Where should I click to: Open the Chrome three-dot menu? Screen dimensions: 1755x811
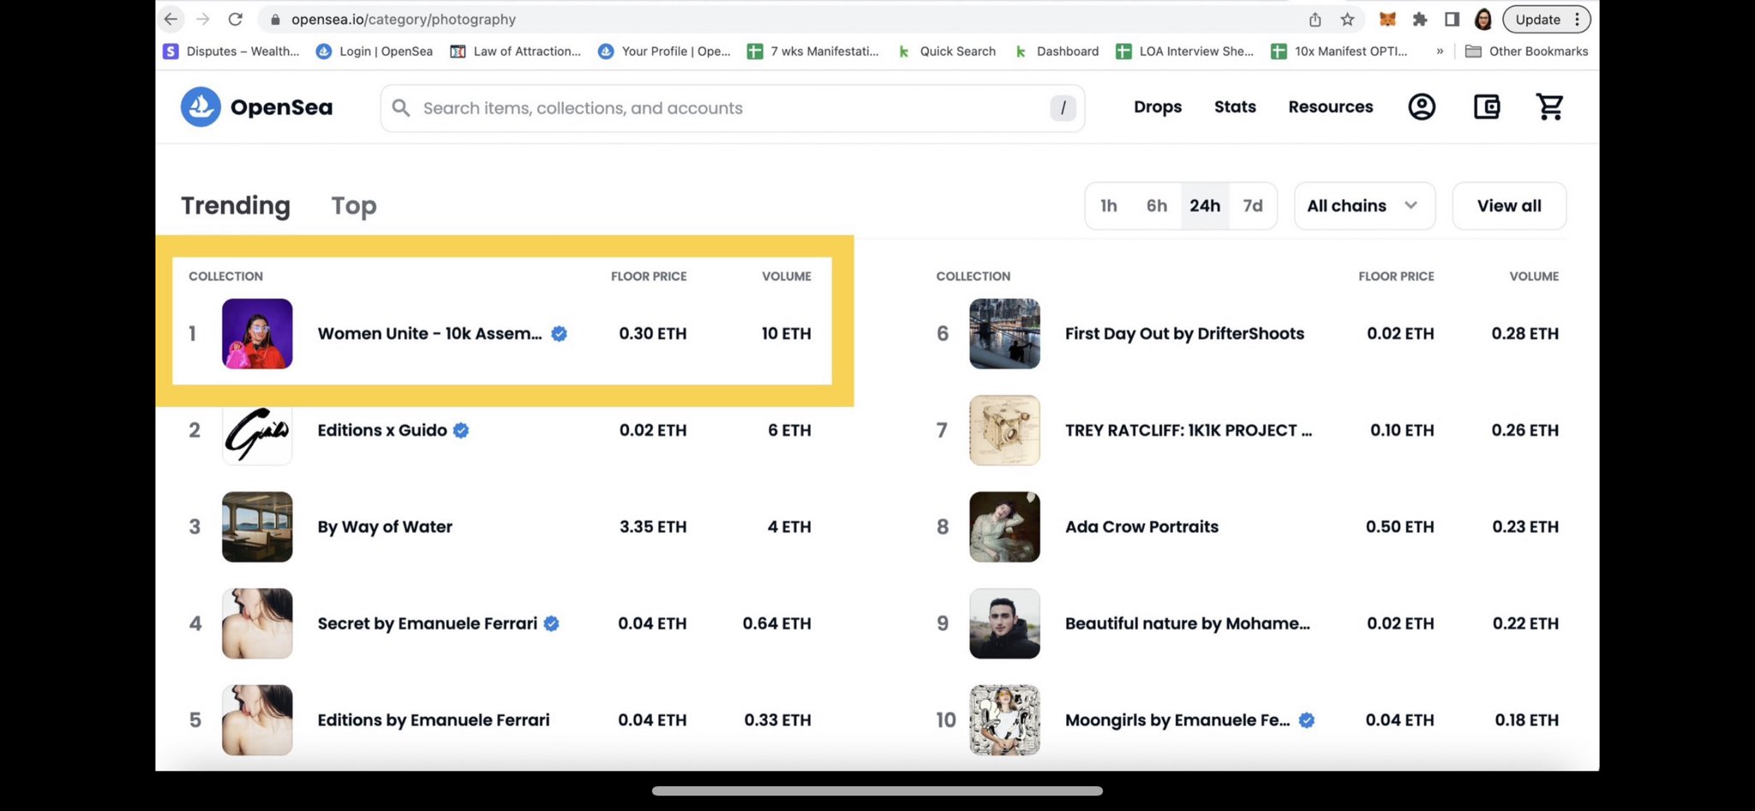(x=1578, y=19)
